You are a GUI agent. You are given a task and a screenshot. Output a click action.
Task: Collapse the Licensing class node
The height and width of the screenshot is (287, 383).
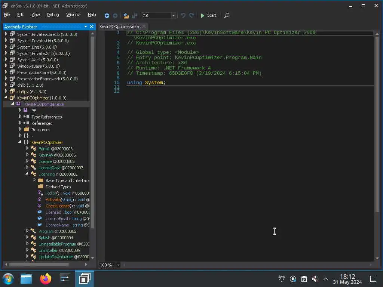pyautogui.click(x=27, y=173)
